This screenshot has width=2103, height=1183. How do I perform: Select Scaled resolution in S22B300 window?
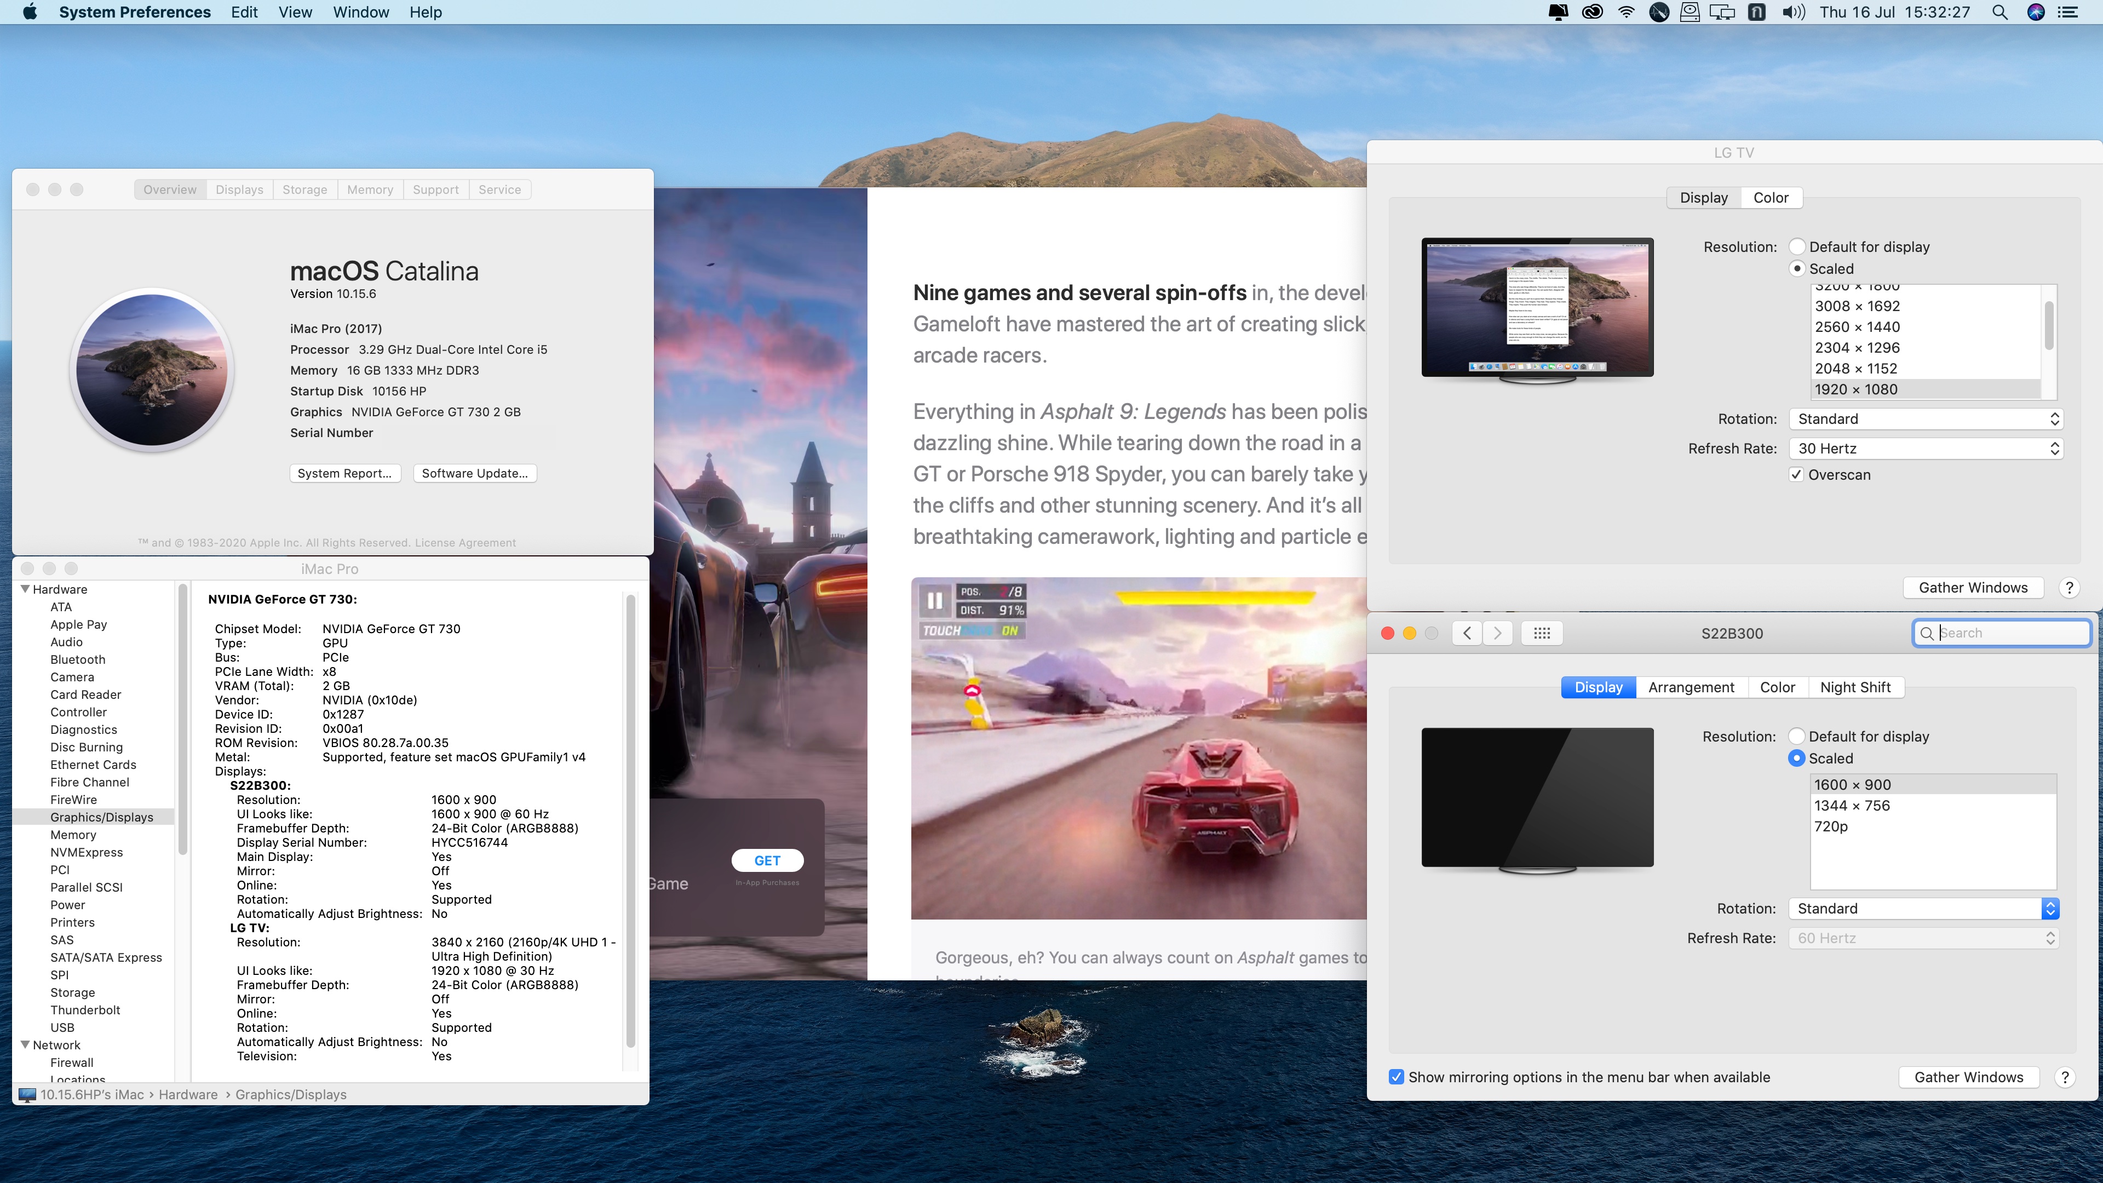pyautogui.click(x=1796, y=759)
